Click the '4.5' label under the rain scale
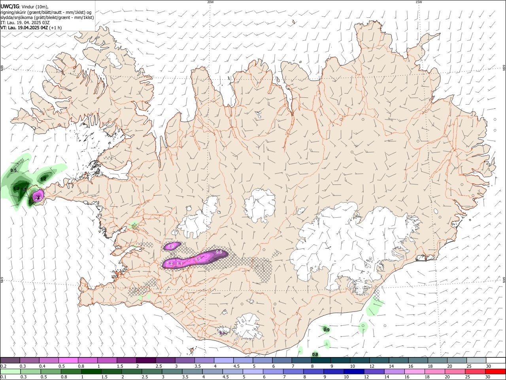This screenshot has height=380, width=506. click(225, 377)
